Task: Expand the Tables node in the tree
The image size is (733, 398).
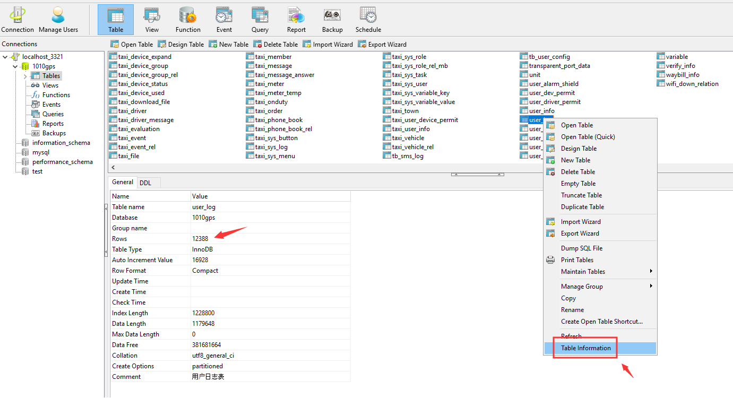Action: [x=25, y=76]
